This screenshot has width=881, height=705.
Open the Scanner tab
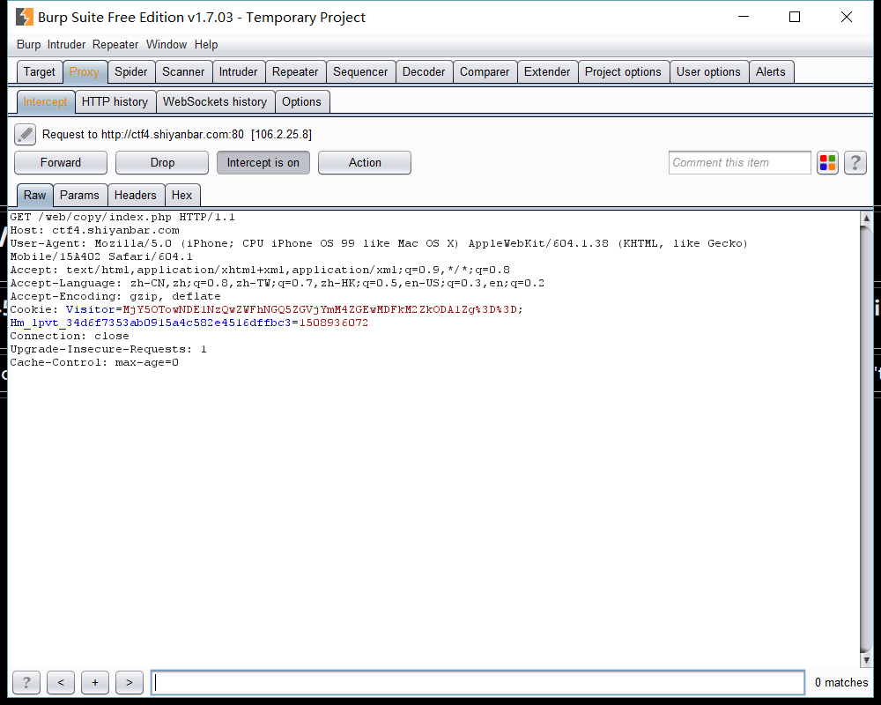[x=183, y=72]
